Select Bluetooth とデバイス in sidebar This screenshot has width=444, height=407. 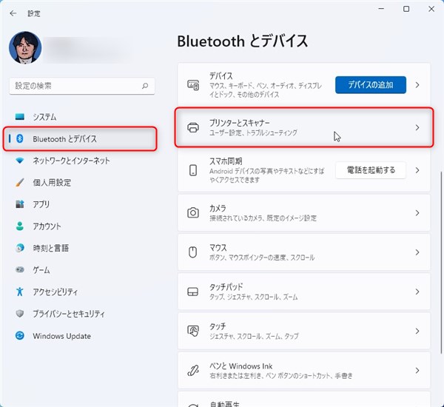[80, 138]
